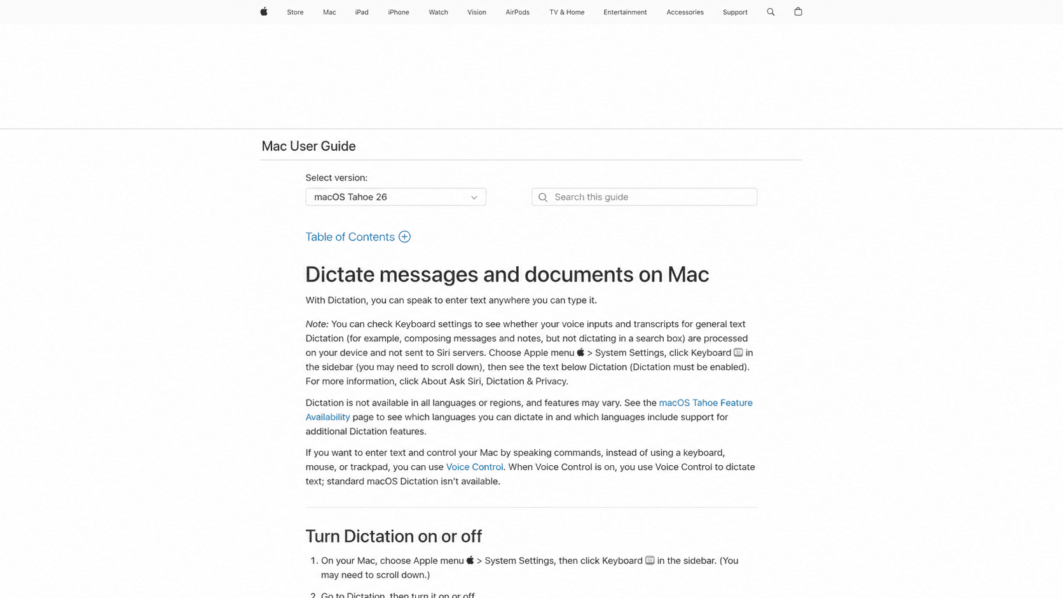
Task: Click the italic Note: text
Action: pos(317,324)
